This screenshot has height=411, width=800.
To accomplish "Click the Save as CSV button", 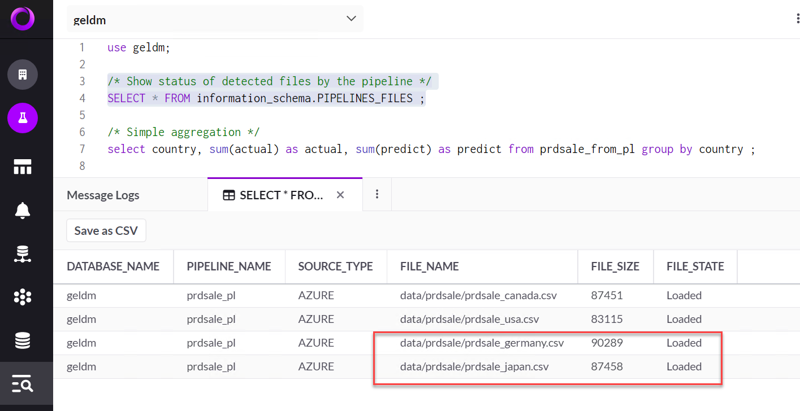I will pos(106,230).
